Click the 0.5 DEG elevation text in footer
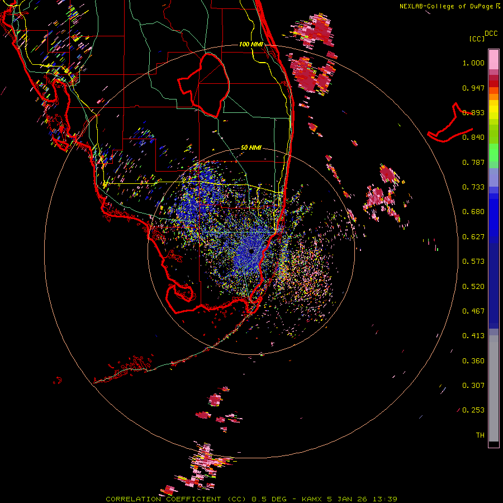Viewport: 503px width, 503px height. 269,499
